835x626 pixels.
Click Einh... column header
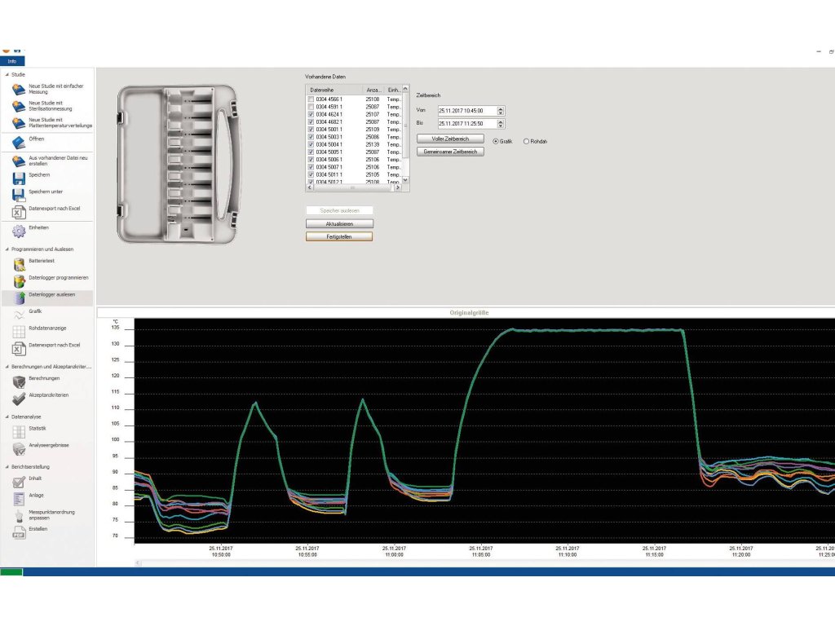394,90
